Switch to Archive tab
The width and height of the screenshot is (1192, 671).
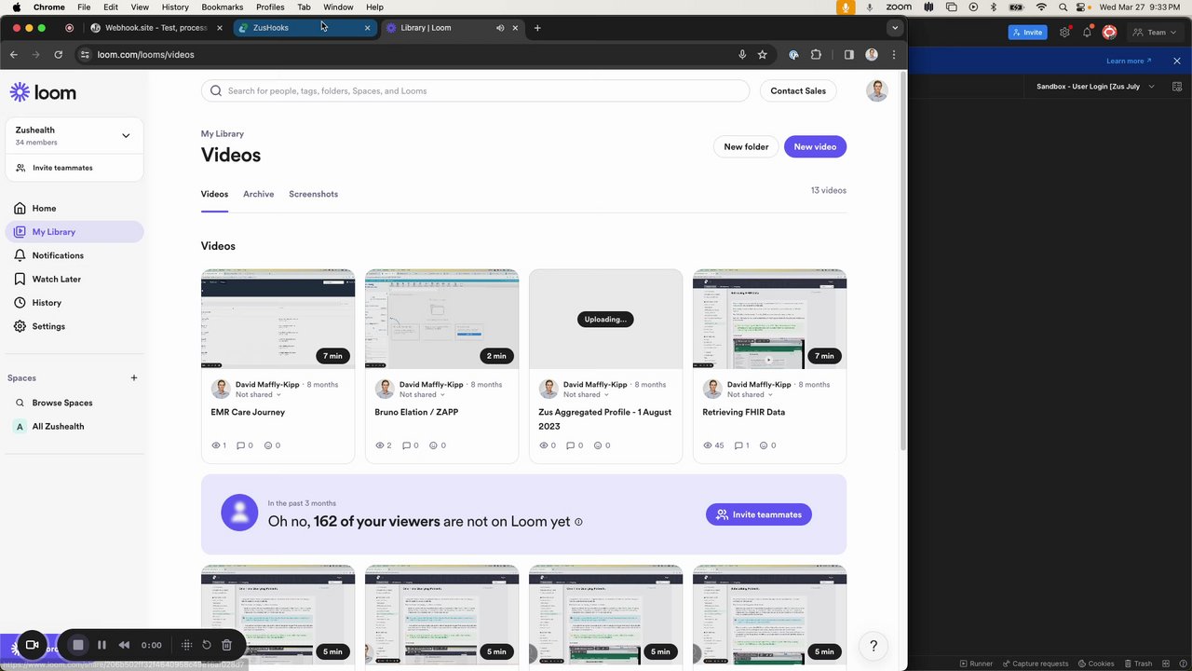click(258, 194)
